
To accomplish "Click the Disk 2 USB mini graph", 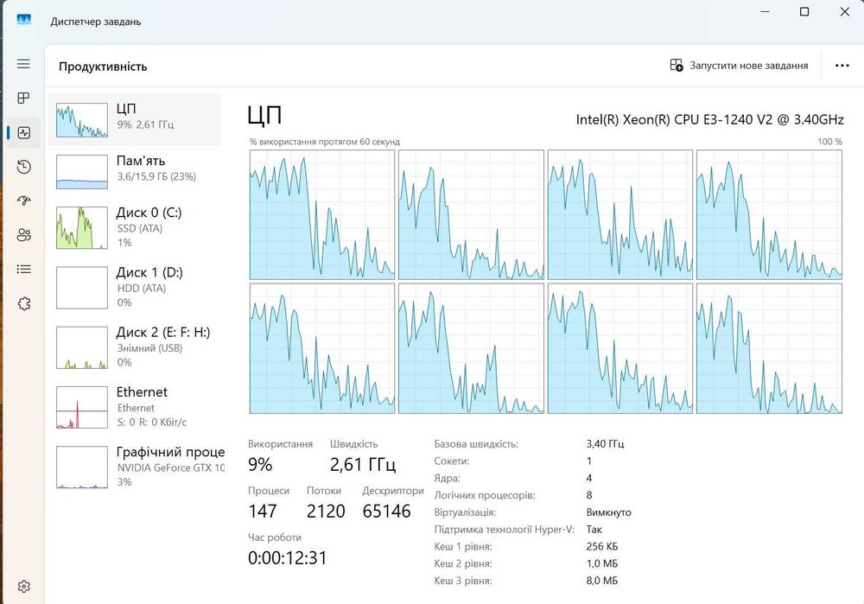I will click(x=82, y=347).
